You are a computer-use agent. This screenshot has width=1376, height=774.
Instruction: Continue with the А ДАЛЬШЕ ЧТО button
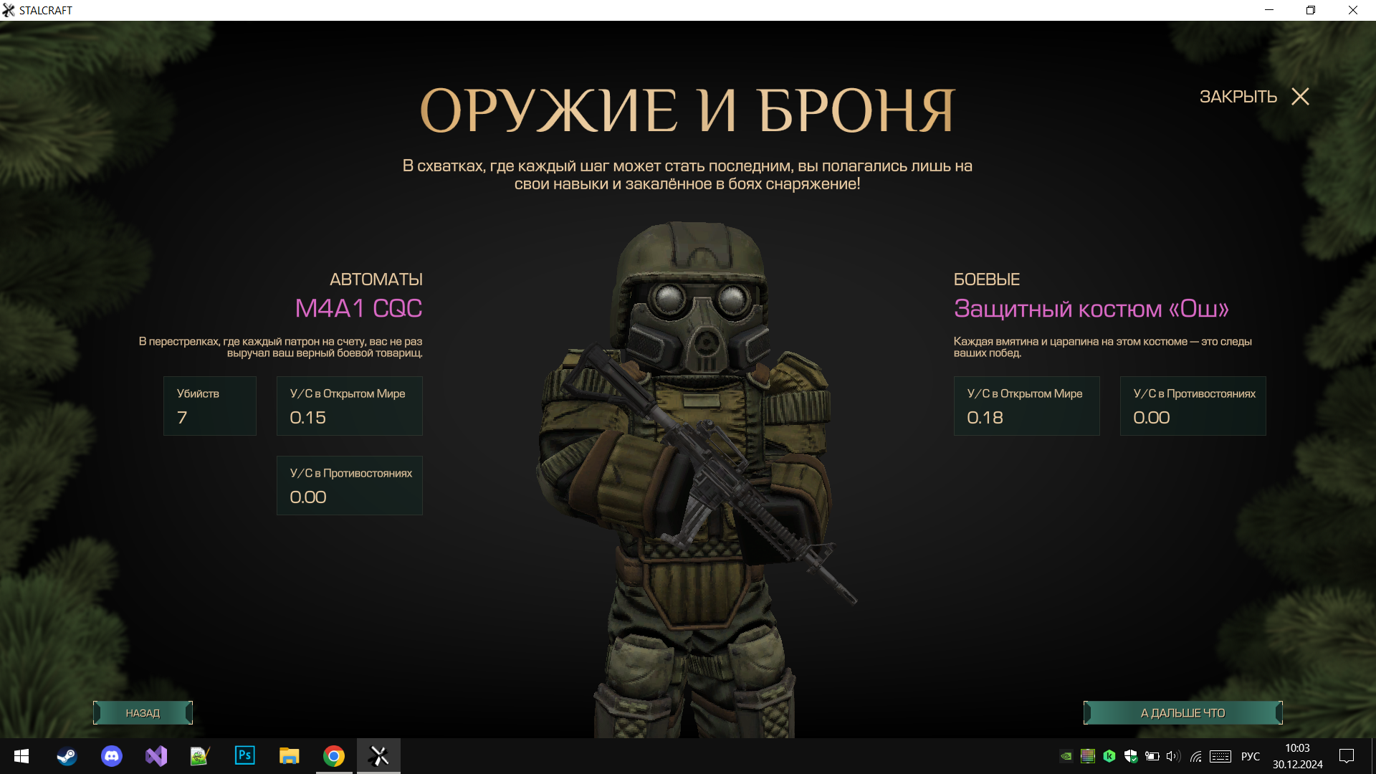pos(1182,713)
